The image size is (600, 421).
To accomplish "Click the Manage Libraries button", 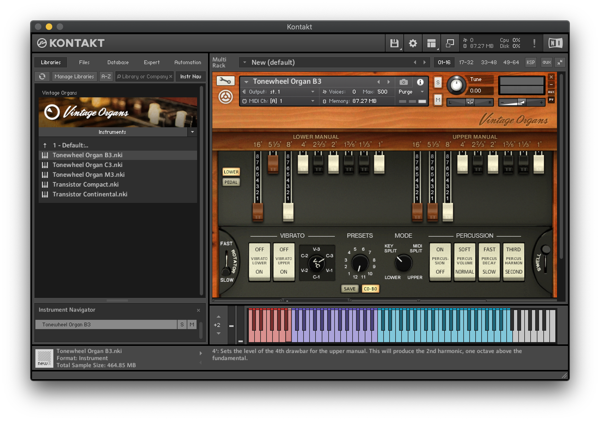I will click(74, 76).
